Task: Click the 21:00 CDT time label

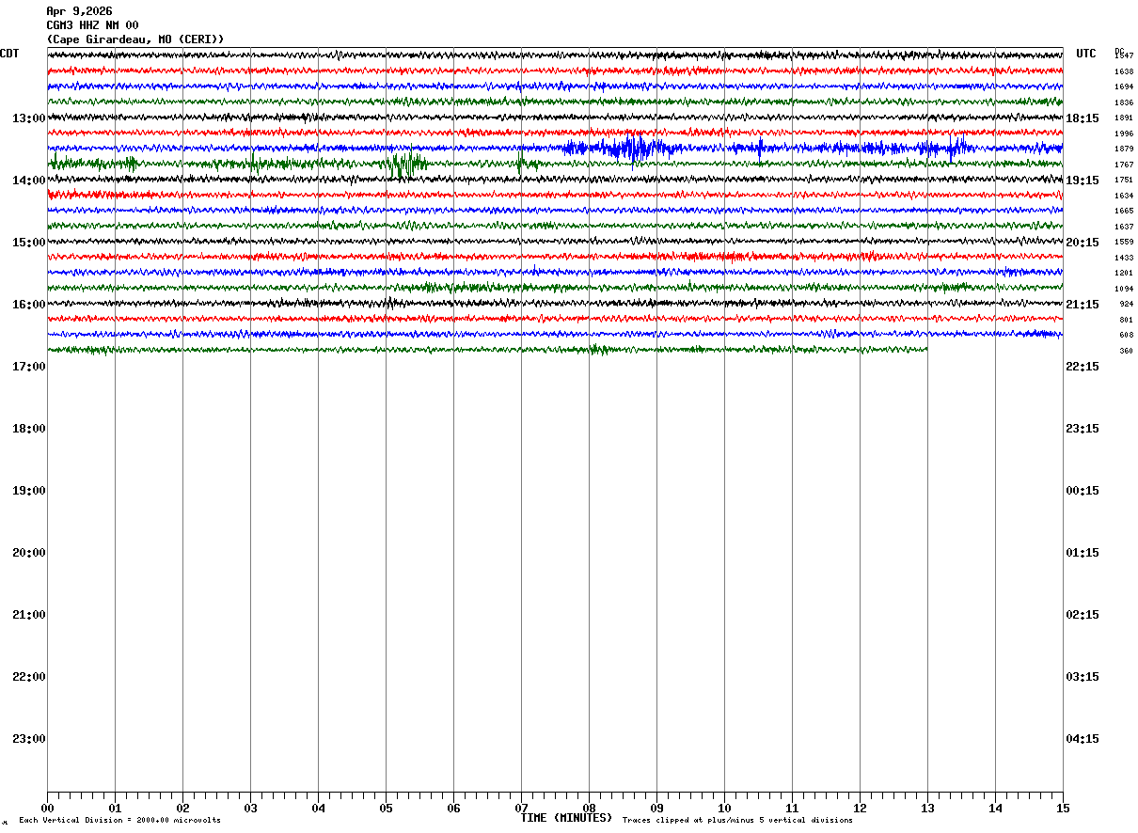Action: click(x=29, y=615)
